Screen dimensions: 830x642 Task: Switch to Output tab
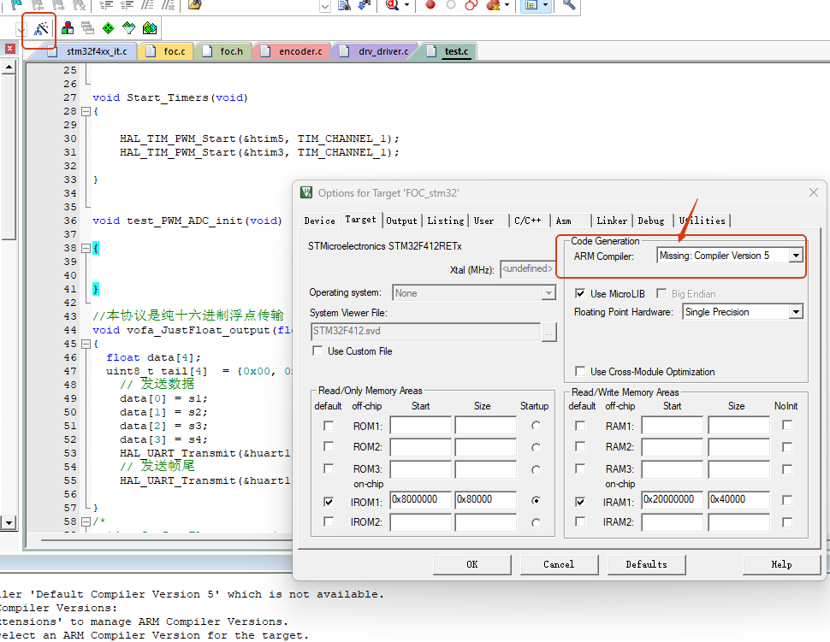point(401,221)
